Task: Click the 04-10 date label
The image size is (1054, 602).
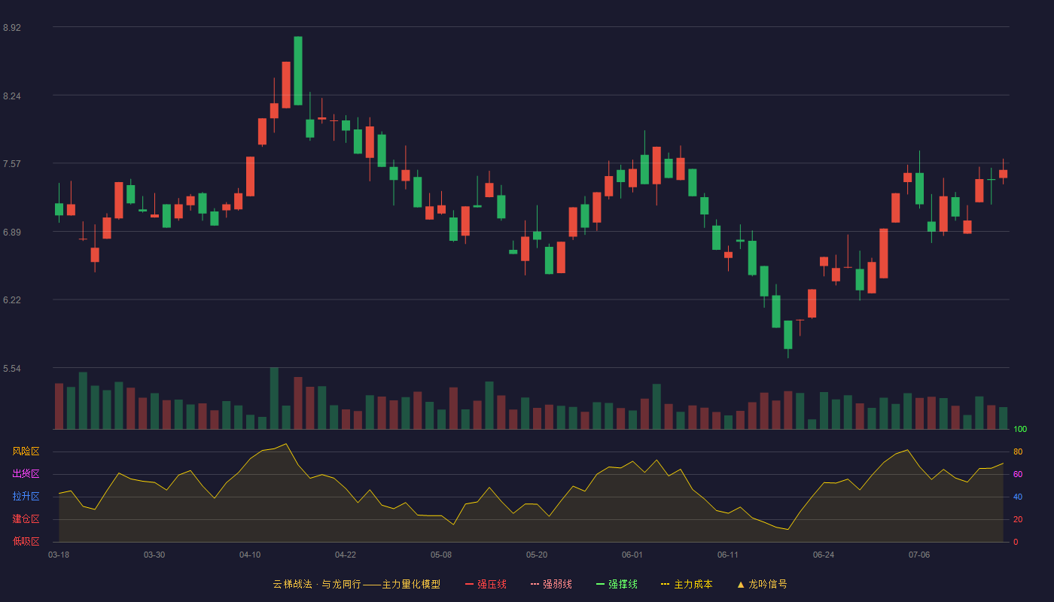Action: click(x=250, y=555)
